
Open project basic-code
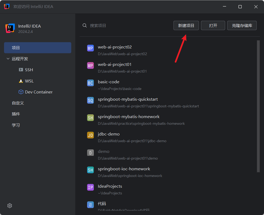coord(109,82)
